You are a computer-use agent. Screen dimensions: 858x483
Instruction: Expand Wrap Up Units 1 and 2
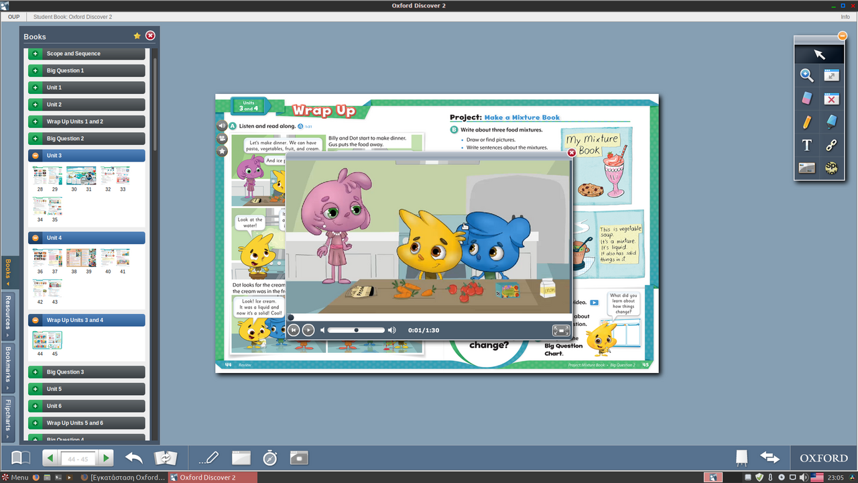pos(86,121)
